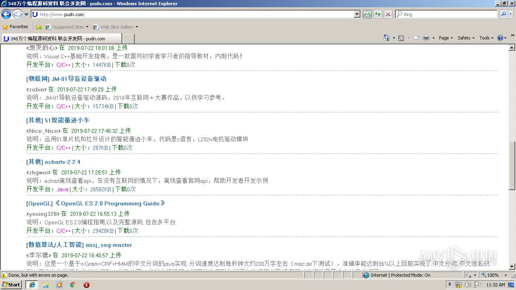
Task: Click the Help question mark icon
Action: pos(500,38)
